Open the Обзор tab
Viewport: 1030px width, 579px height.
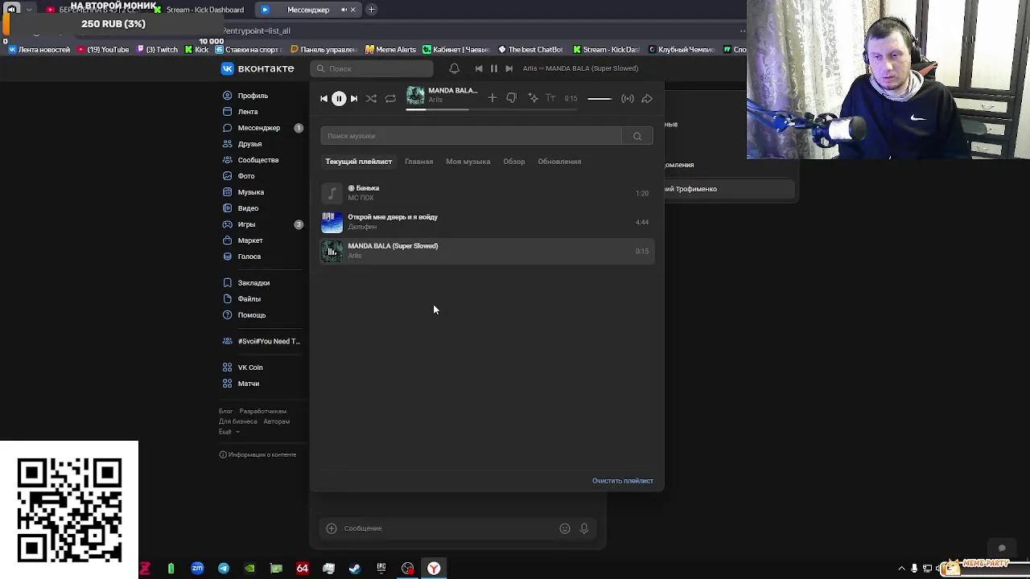pos(513,161)
